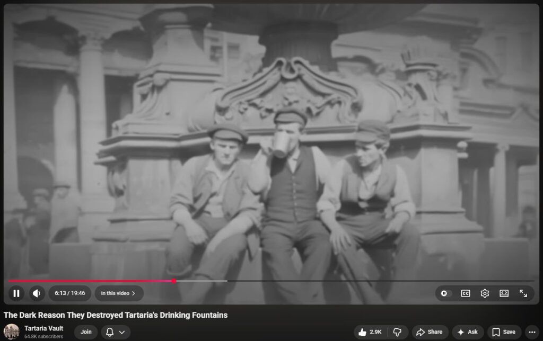
Task: Switch to theater mode
Action: pos(504,293)
